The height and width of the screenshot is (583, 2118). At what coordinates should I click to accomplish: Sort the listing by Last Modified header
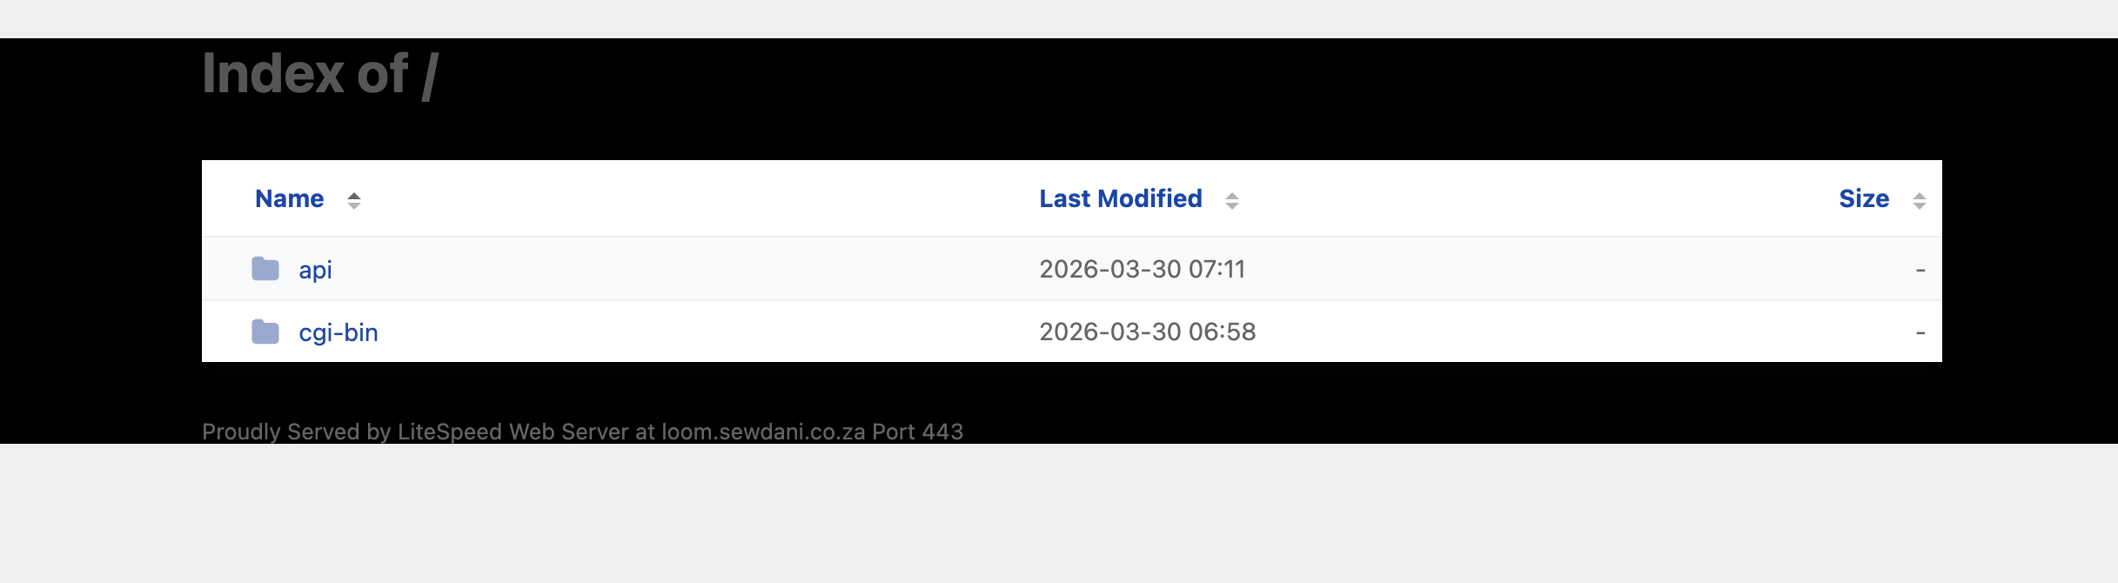(1120, 199)
